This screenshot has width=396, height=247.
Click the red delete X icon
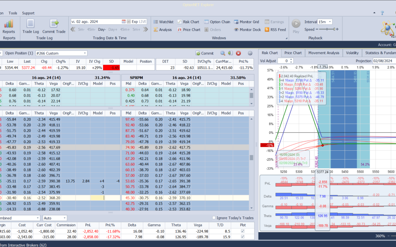(238, 53)
